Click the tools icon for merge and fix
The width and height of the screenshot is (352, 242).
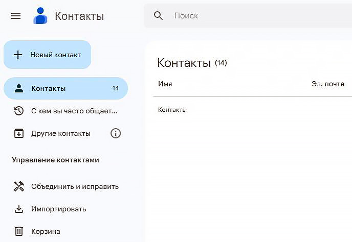pyautogui.click(x=19, y=186)
